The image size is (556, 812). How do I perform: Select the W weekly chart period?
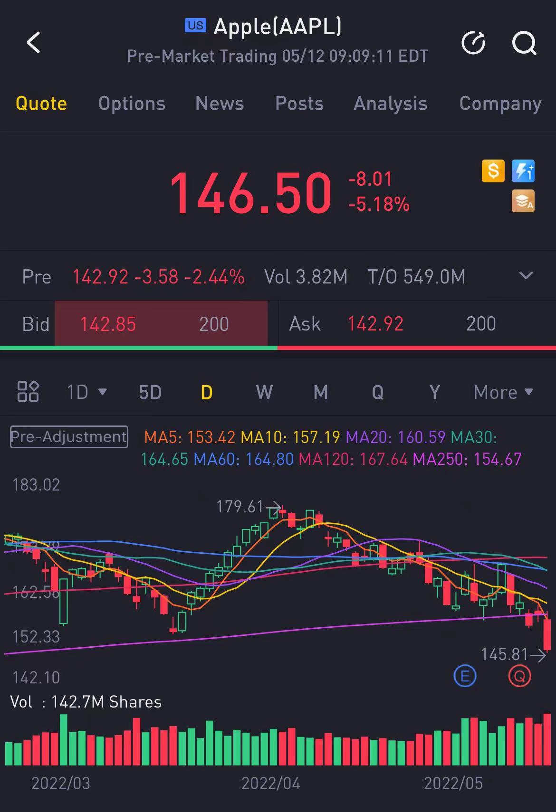pos(264,392)
